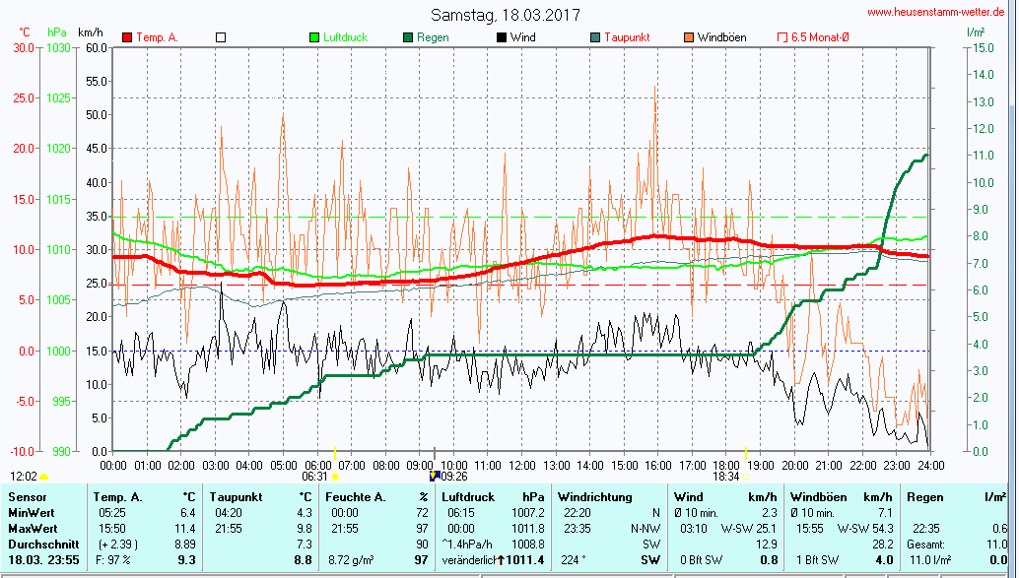Click the red Temp. A. legend square
The height and width of the screenshot is (578, 1019).
click(127, 37)
